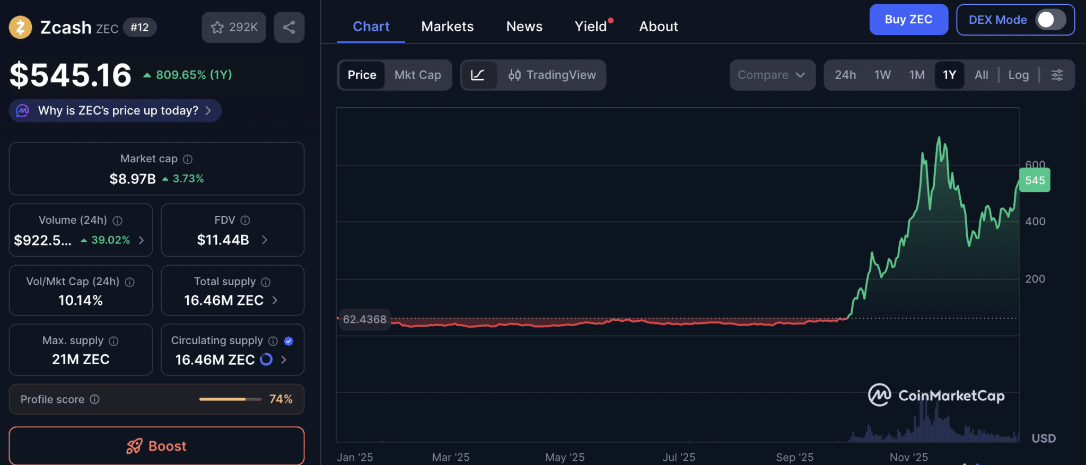Click the share icon button

tap(289, 28)
